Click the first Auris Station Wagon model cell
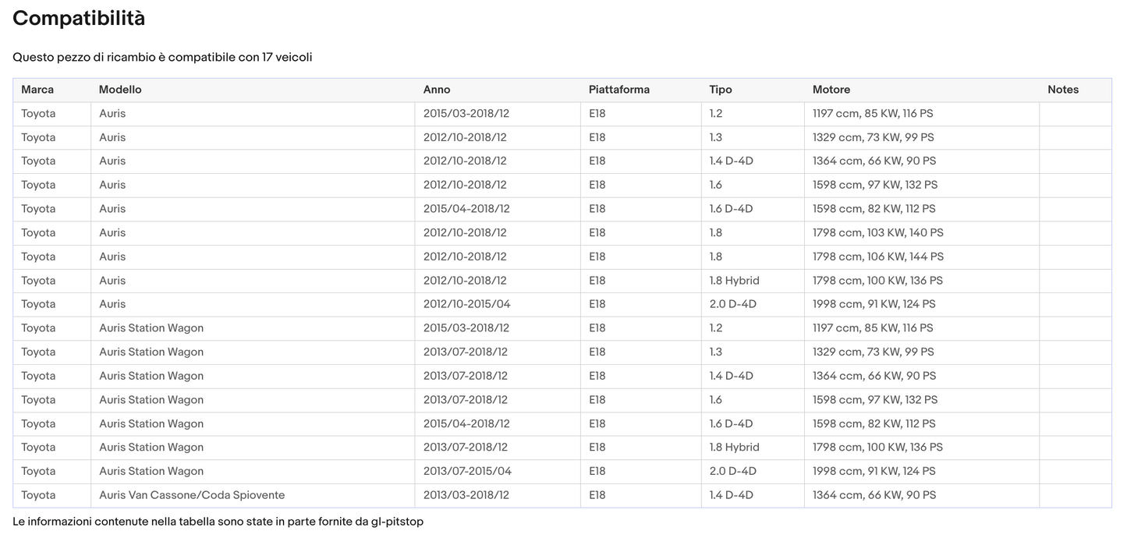This screenshot has height=538, width=1127. tap(151, 328)
